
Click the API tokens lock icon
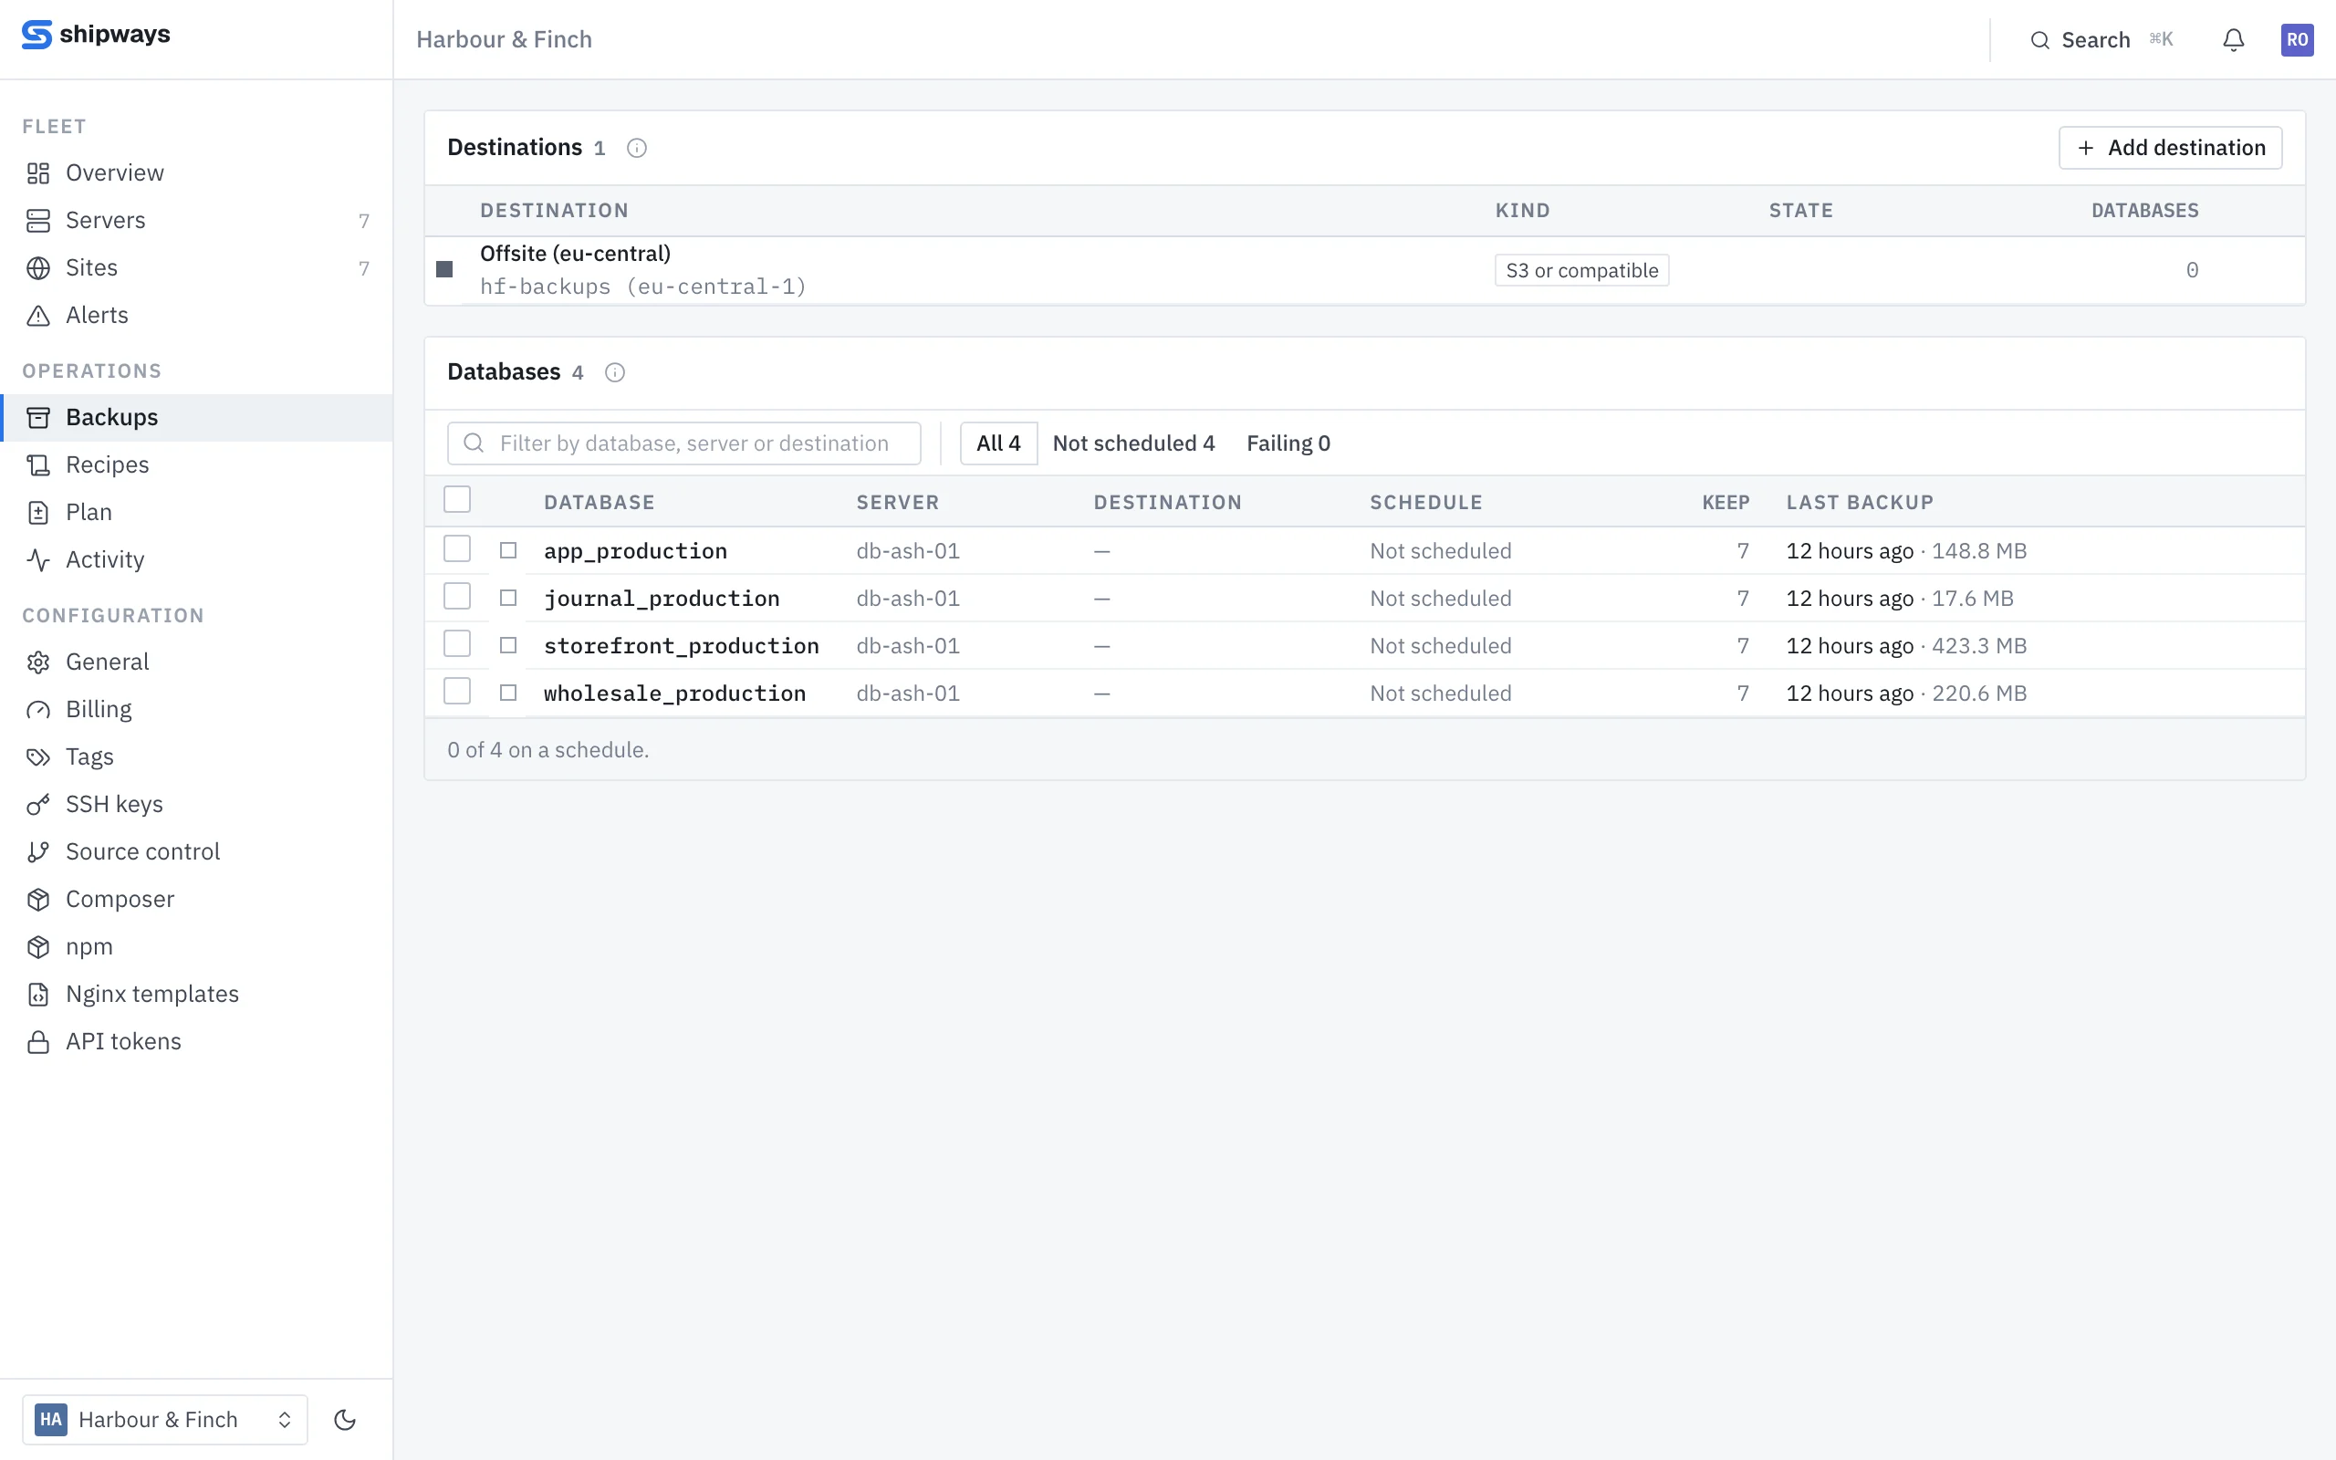pyautogui.click(x=38, y=1041)
